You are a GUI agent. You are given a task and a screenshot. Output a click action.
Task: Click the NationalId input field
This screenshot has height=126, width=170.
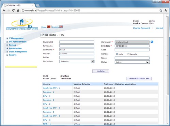point(77,42)
